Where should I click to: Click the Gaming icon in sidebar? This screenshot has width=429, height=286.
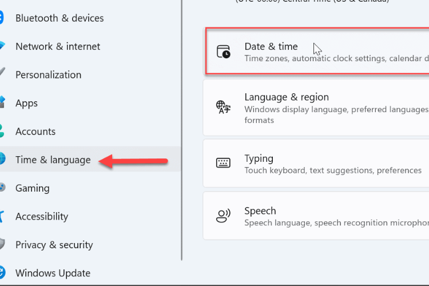click(2, 188)
